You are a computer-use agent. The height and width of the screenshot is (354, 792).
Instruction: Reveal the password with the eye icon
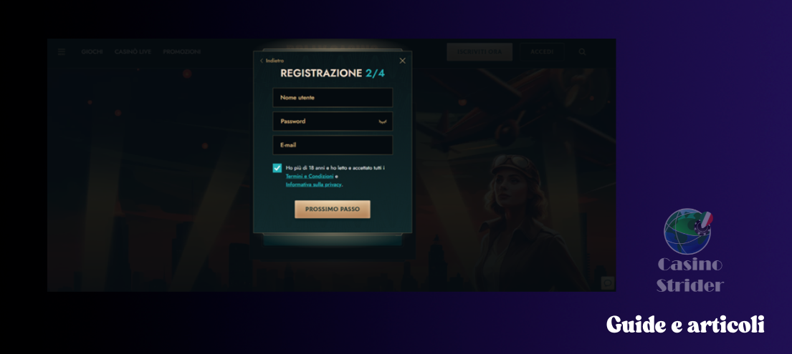(x=383, y=122)
